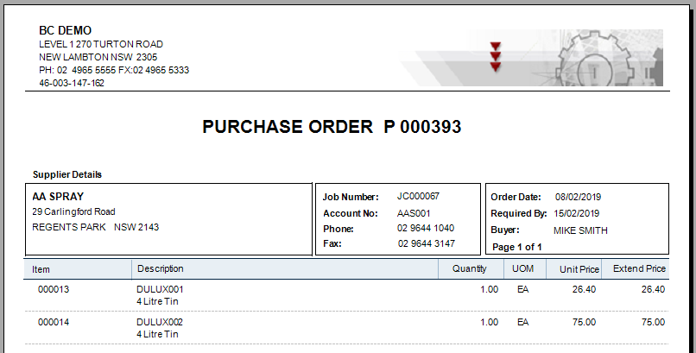Click job number JC000067

(418, 197)
